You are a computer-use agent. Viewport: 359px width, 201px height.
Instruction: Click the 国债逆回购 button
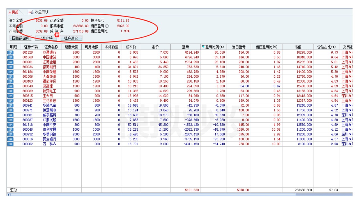tap(20, 38)
